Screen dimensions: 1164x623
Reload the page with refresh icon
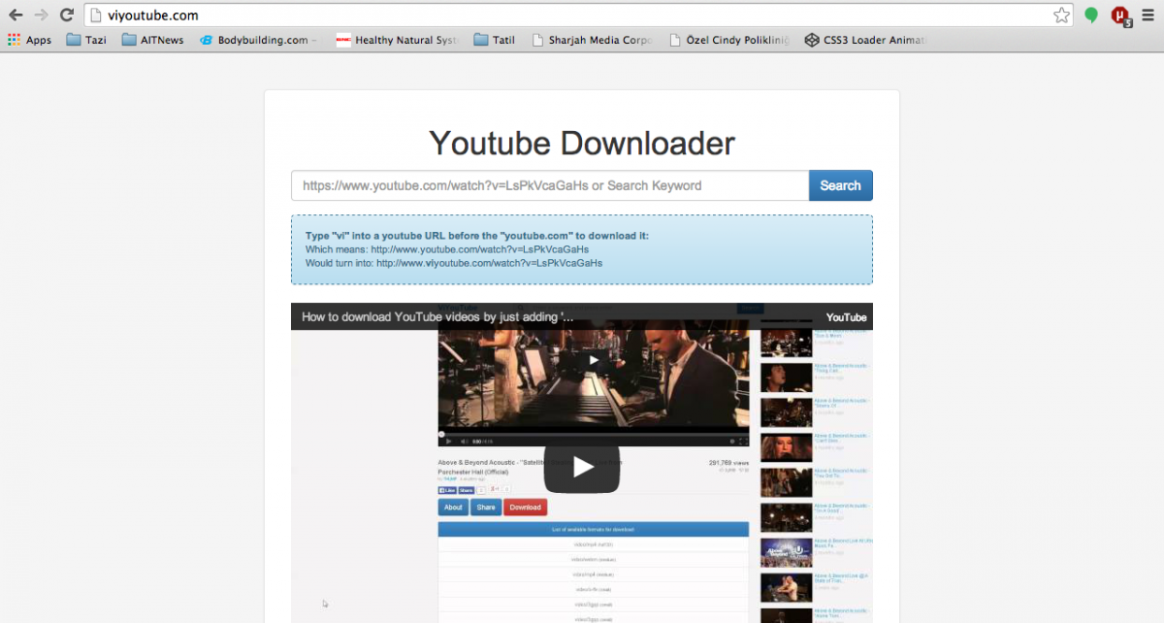[67, 15]
